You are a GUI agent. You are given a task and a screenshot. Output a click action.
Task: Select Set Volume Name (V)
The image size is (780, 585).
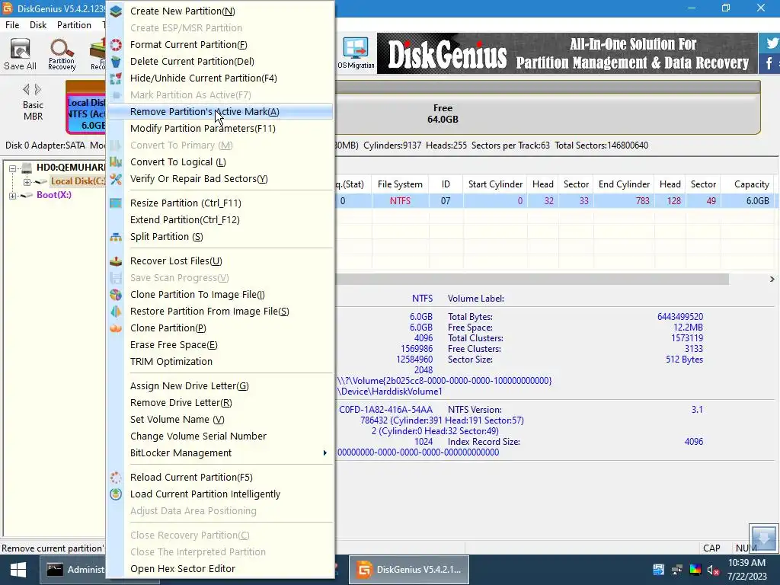(220, 420)
